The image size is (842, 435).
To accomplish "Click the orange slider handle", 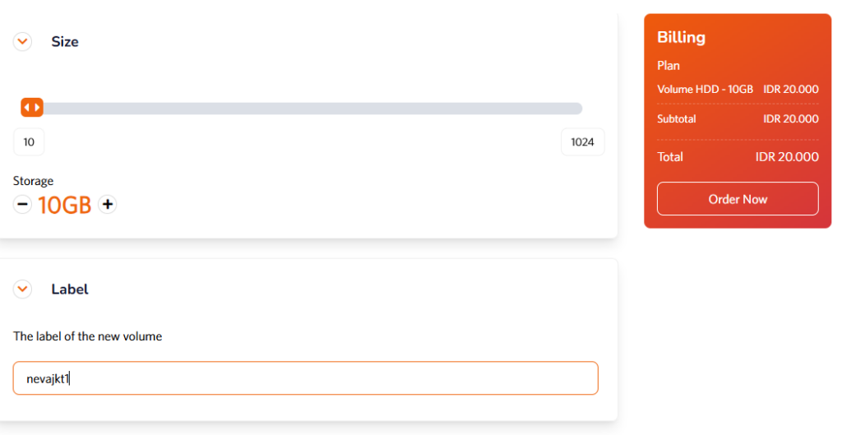I will tap(32, 108).
